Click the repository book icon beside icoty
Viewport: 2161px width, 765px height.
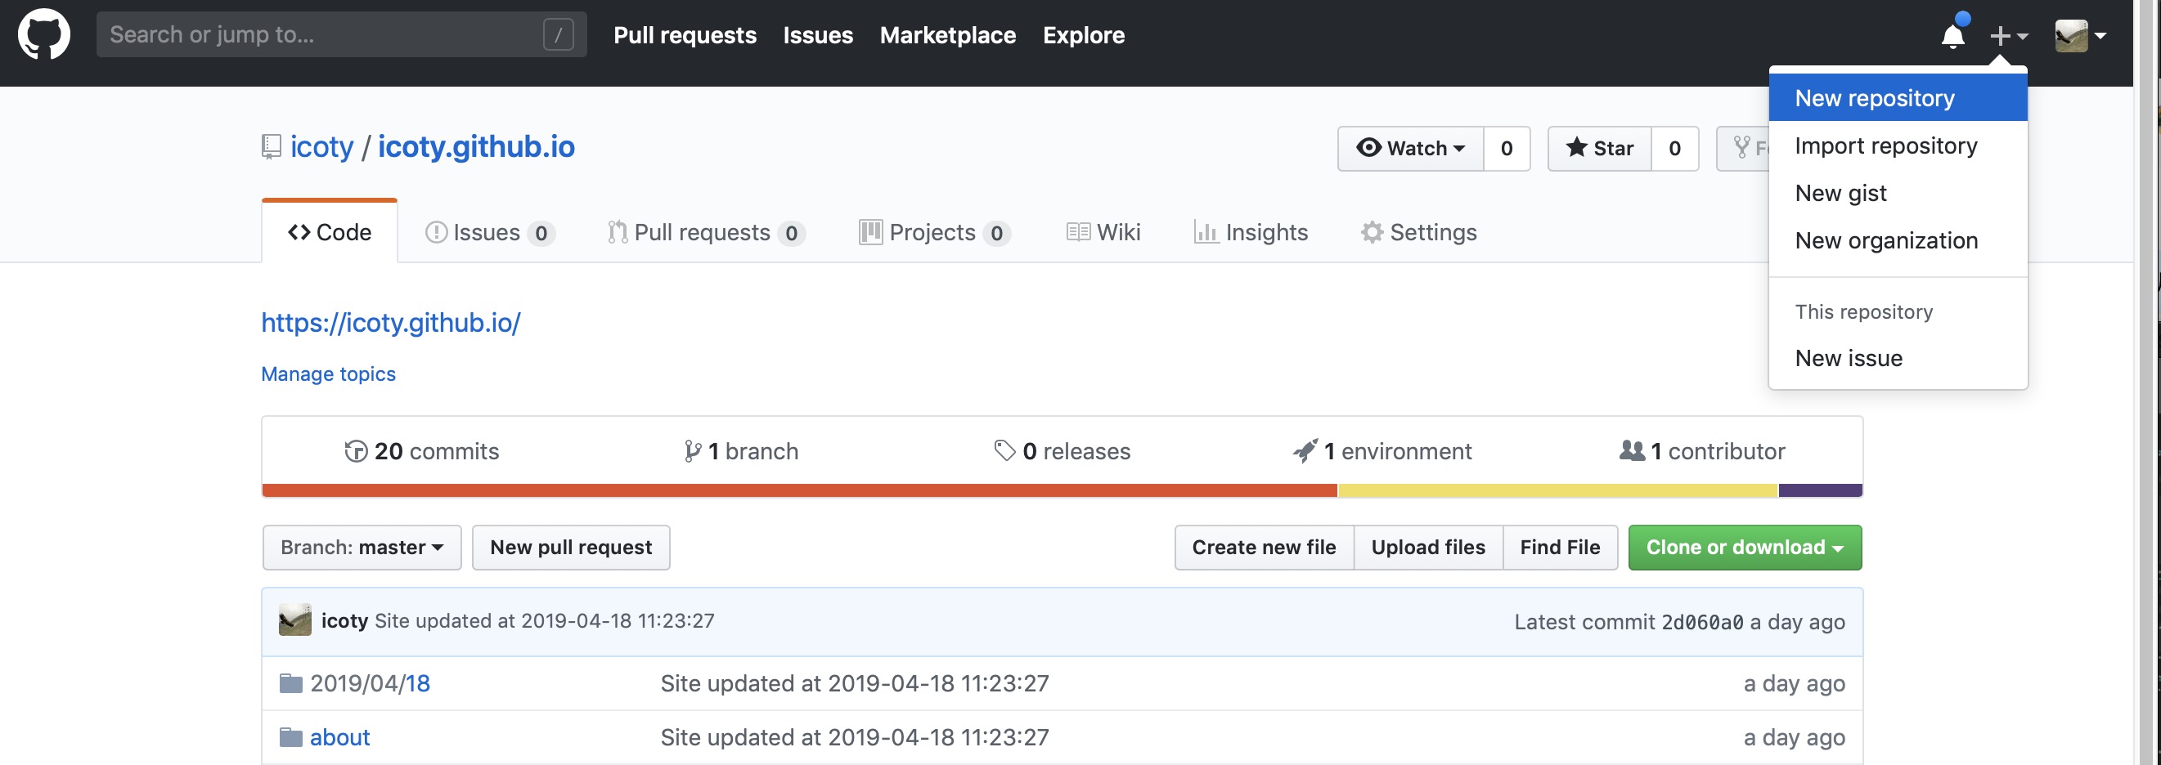point(271,146)
